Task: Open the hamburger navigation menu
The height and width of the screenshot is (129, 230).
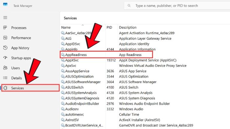Action: [5, 18]
